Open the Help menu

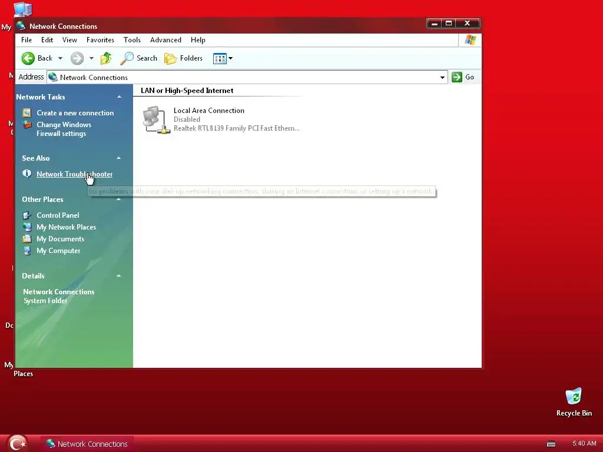(198, 40)
